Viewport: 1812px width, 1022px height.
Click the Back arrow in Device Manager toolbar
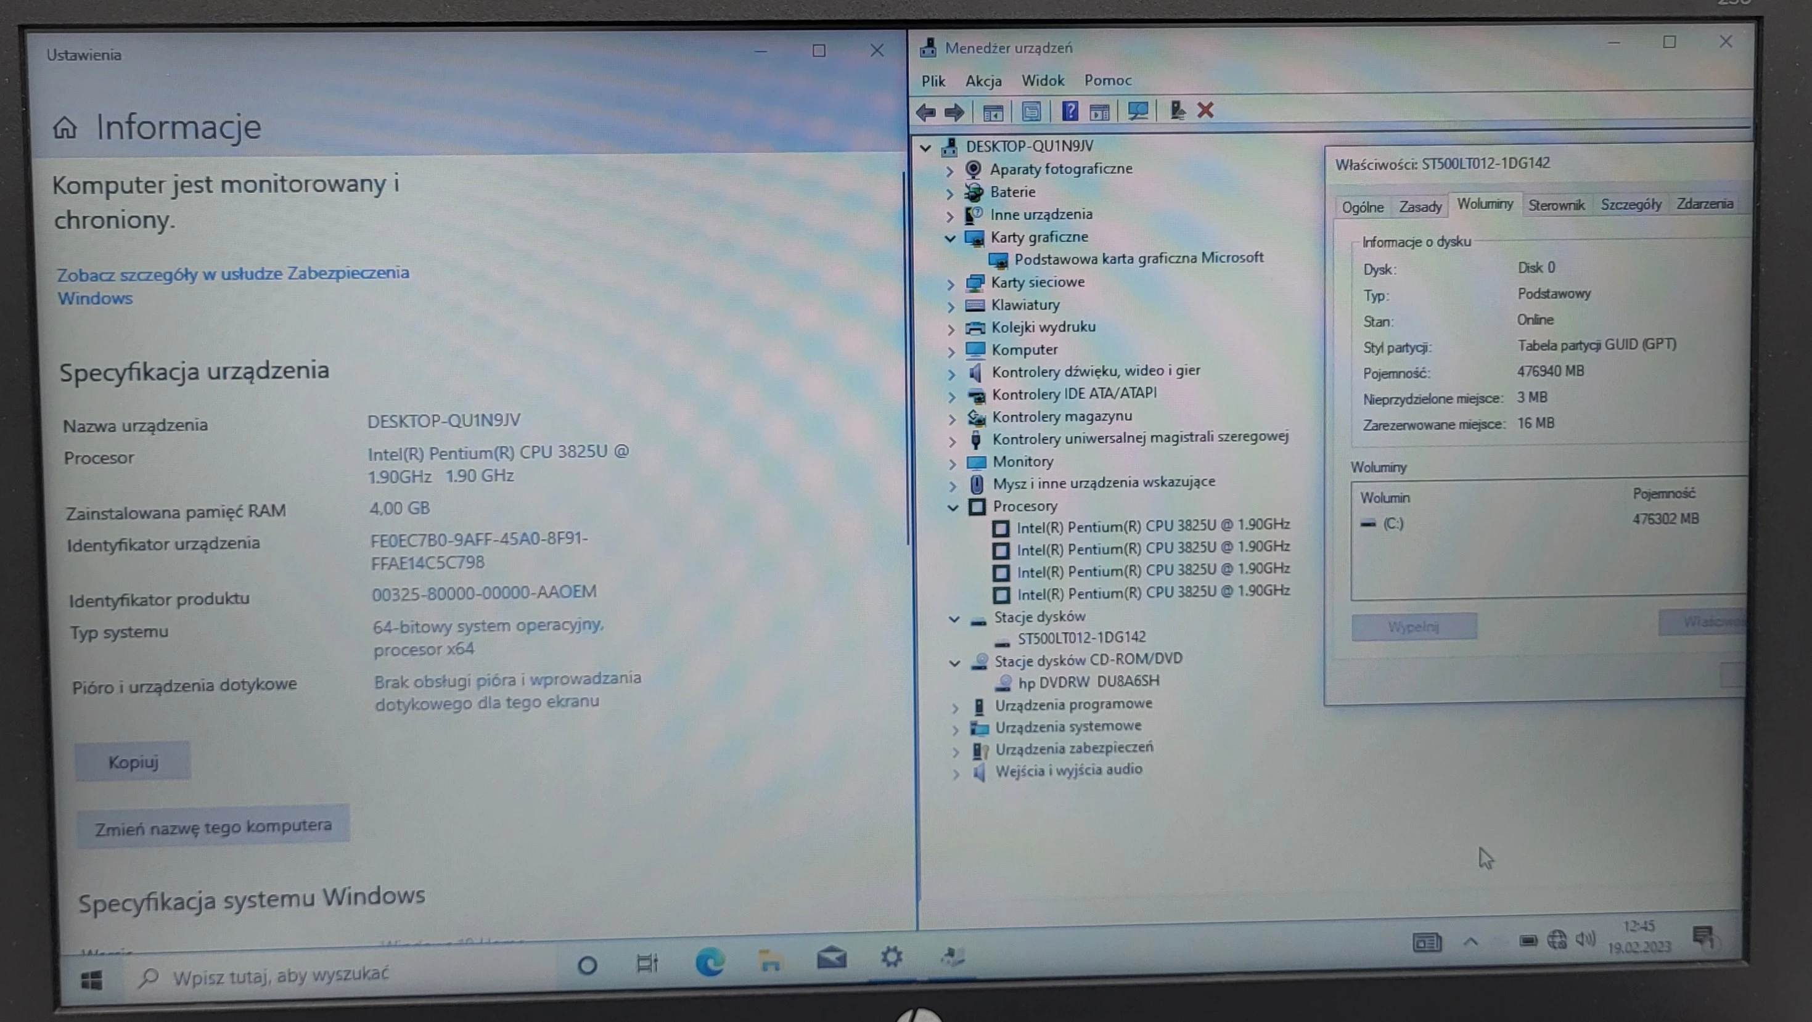point(925,112)
